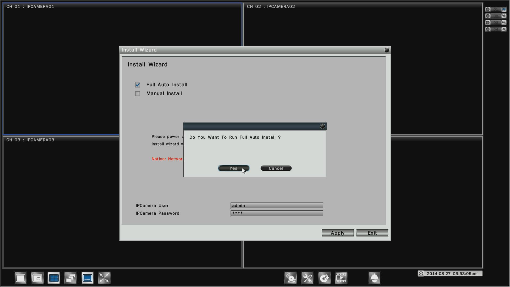This screenshot has width=510, height=287.
Task: Click the Apply button
Action: tap(338, 233)
